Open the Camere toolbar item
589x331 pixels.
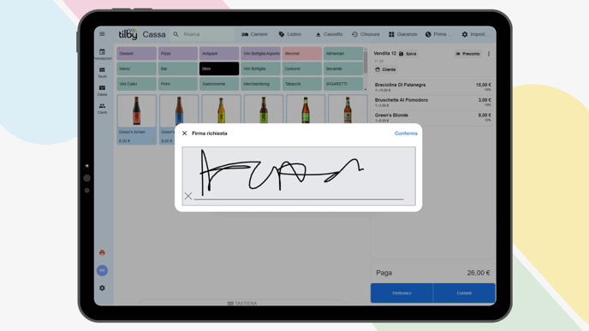coord(254,34)
